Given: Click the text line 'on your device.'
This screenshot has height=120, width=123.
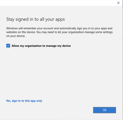Looking at the screenshot, I should pyautogui.click(x=16, y=36).
